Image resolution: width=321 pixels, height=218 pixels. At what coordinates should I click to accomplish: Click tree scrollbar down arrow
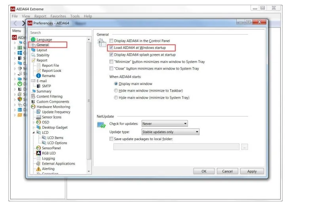tap(89, 172)
